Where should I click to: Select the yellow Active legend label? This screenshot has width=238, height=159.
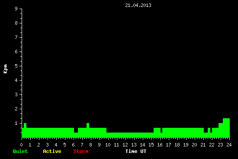tap(52, 151)
